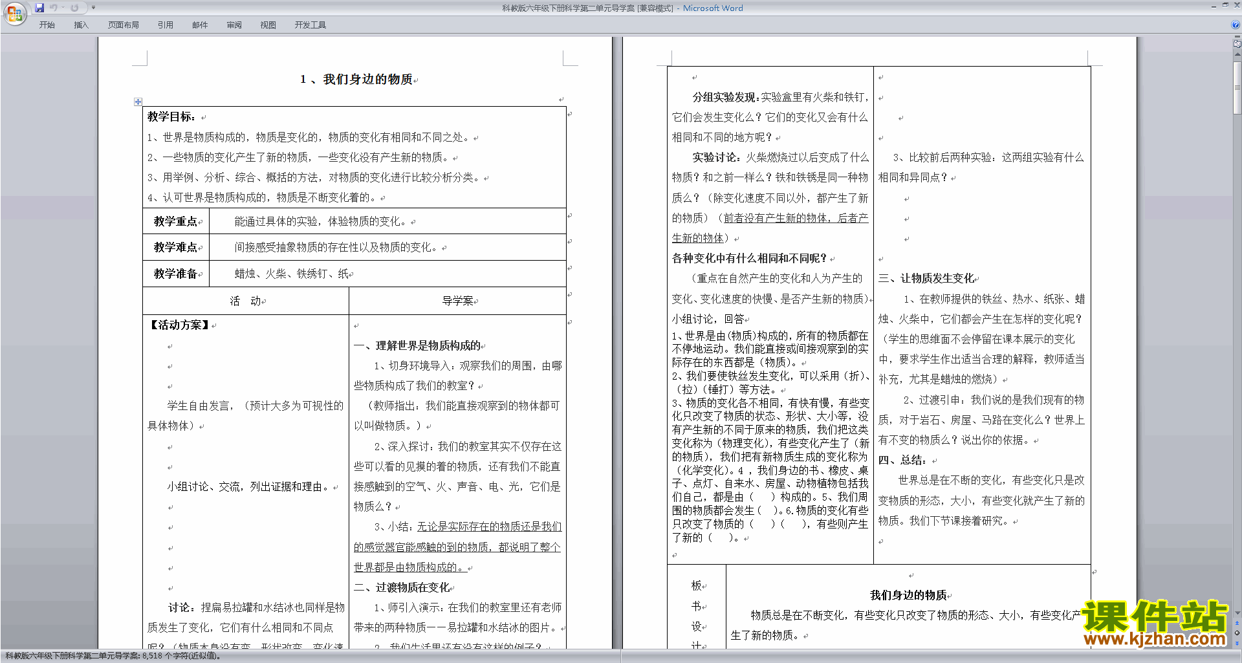Screen dimensions: 1242x663
Task: Undo the last action
Action: [53, 8]
